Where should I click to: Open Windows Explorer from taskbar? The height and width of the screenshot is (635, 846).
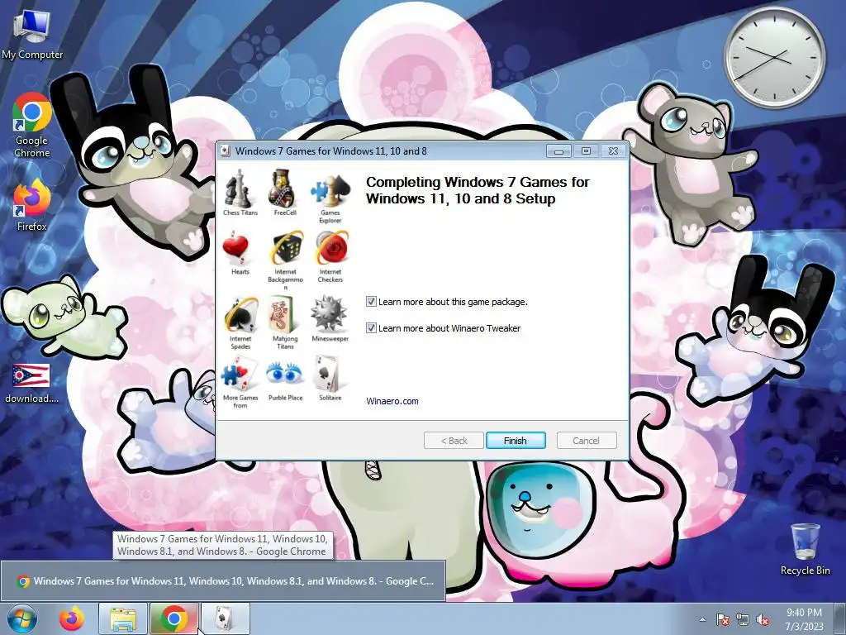point(123,618)
